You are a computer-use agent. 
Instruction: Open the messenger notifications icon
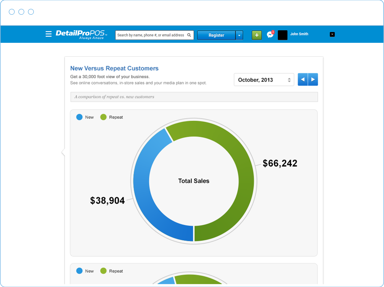click(270, 35)
